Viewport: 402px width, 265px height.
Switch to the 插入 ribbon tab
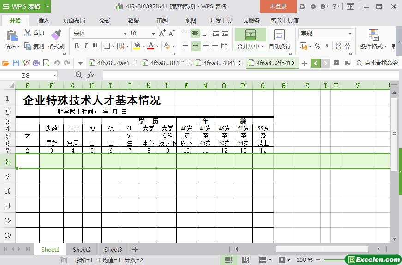click(43, 21)
